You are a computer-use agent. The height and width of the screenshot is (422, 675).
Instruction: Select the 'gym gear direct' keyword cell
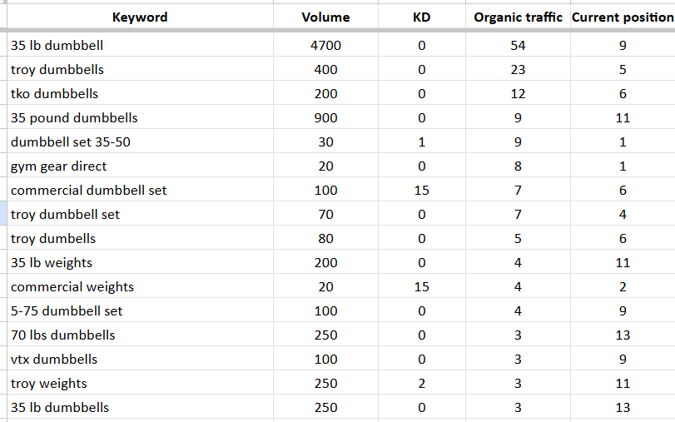click(x=140, y=166)
